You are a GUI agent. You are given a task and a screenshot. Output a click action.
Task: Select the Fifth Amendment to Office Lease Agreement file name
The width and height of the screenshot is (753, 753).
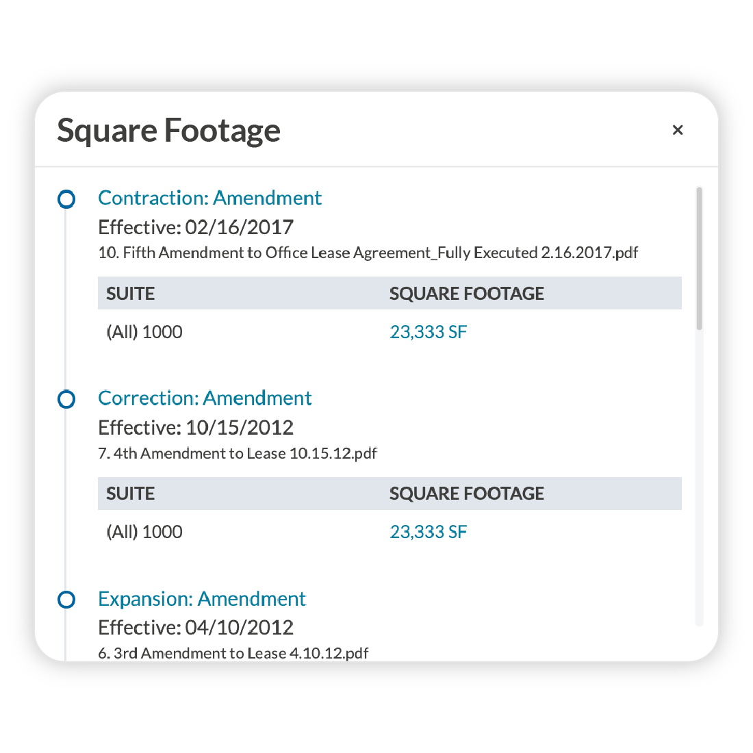(x=368, y=253)
